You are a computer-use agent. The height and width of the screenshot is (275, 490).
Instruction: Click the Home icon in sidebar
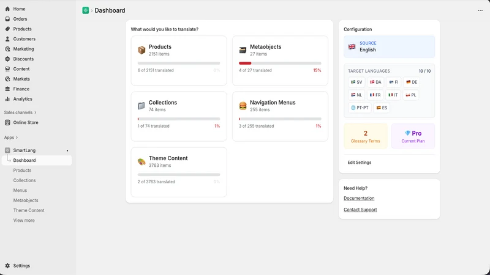[7, 9]
